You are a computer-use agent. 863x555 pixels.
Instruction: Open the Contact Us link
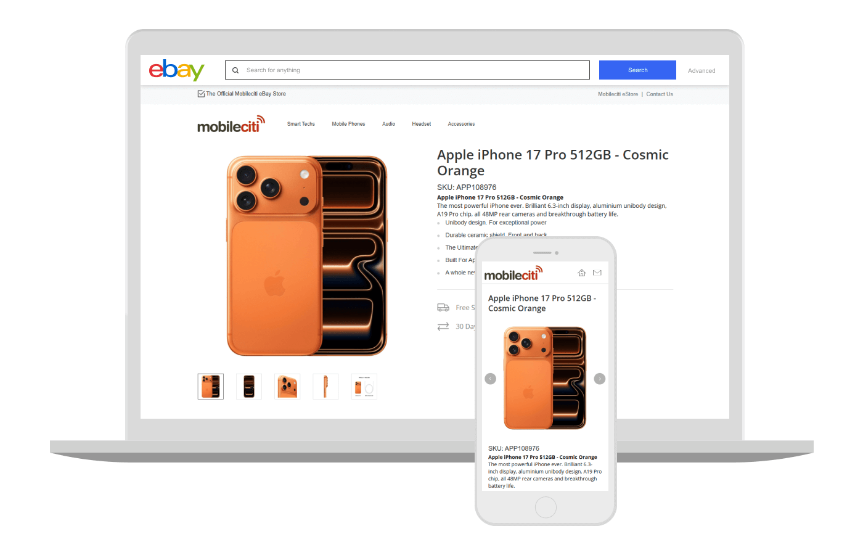coord(660,94)
